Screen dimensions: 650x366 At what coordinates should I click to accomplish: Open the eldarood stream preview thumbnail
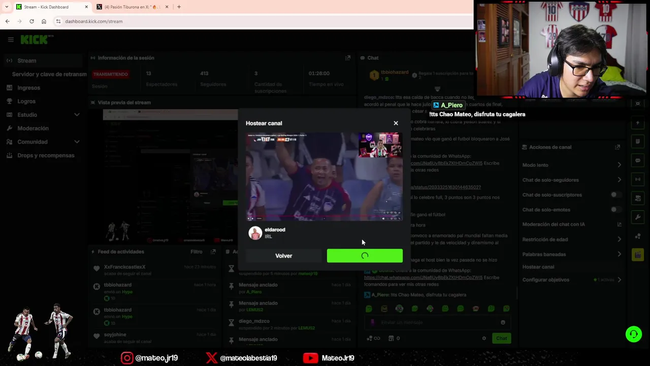pyautogui.click(x=324, y=176)
